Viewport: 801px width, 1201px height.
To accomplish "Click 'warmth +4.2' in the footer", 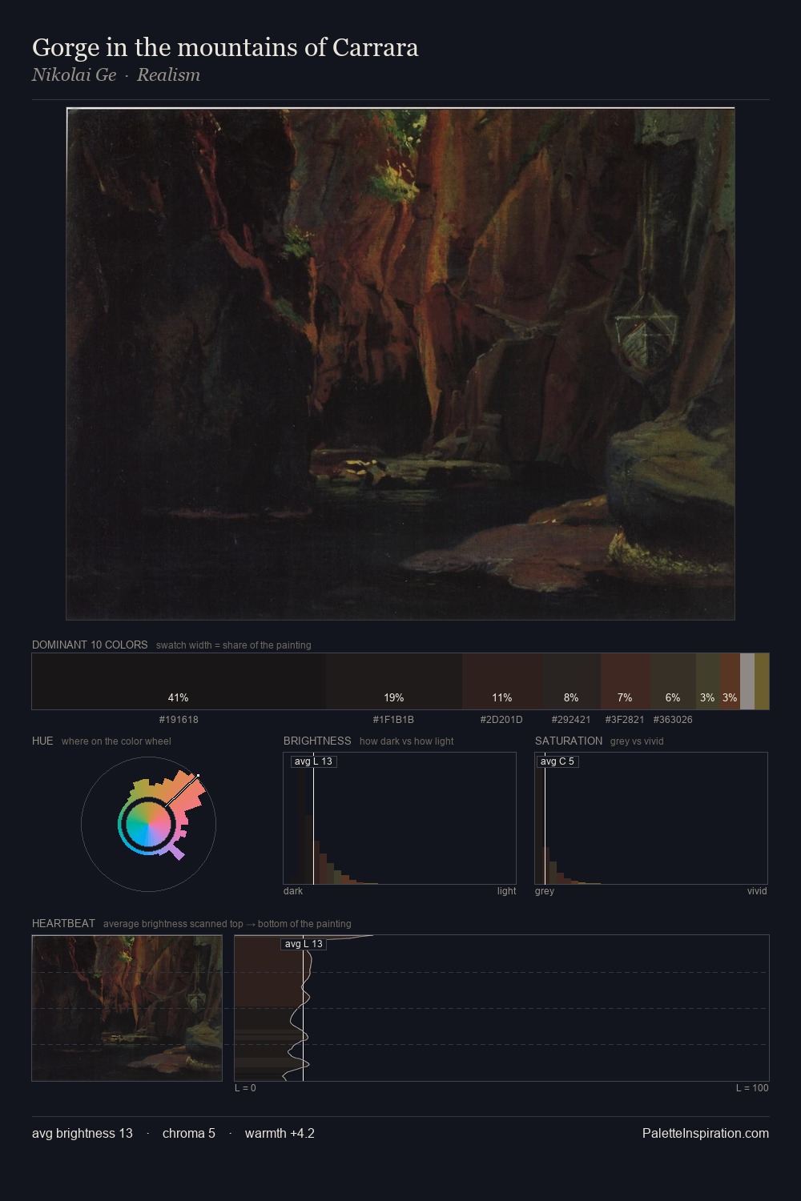I will [x=280, y=1133].
